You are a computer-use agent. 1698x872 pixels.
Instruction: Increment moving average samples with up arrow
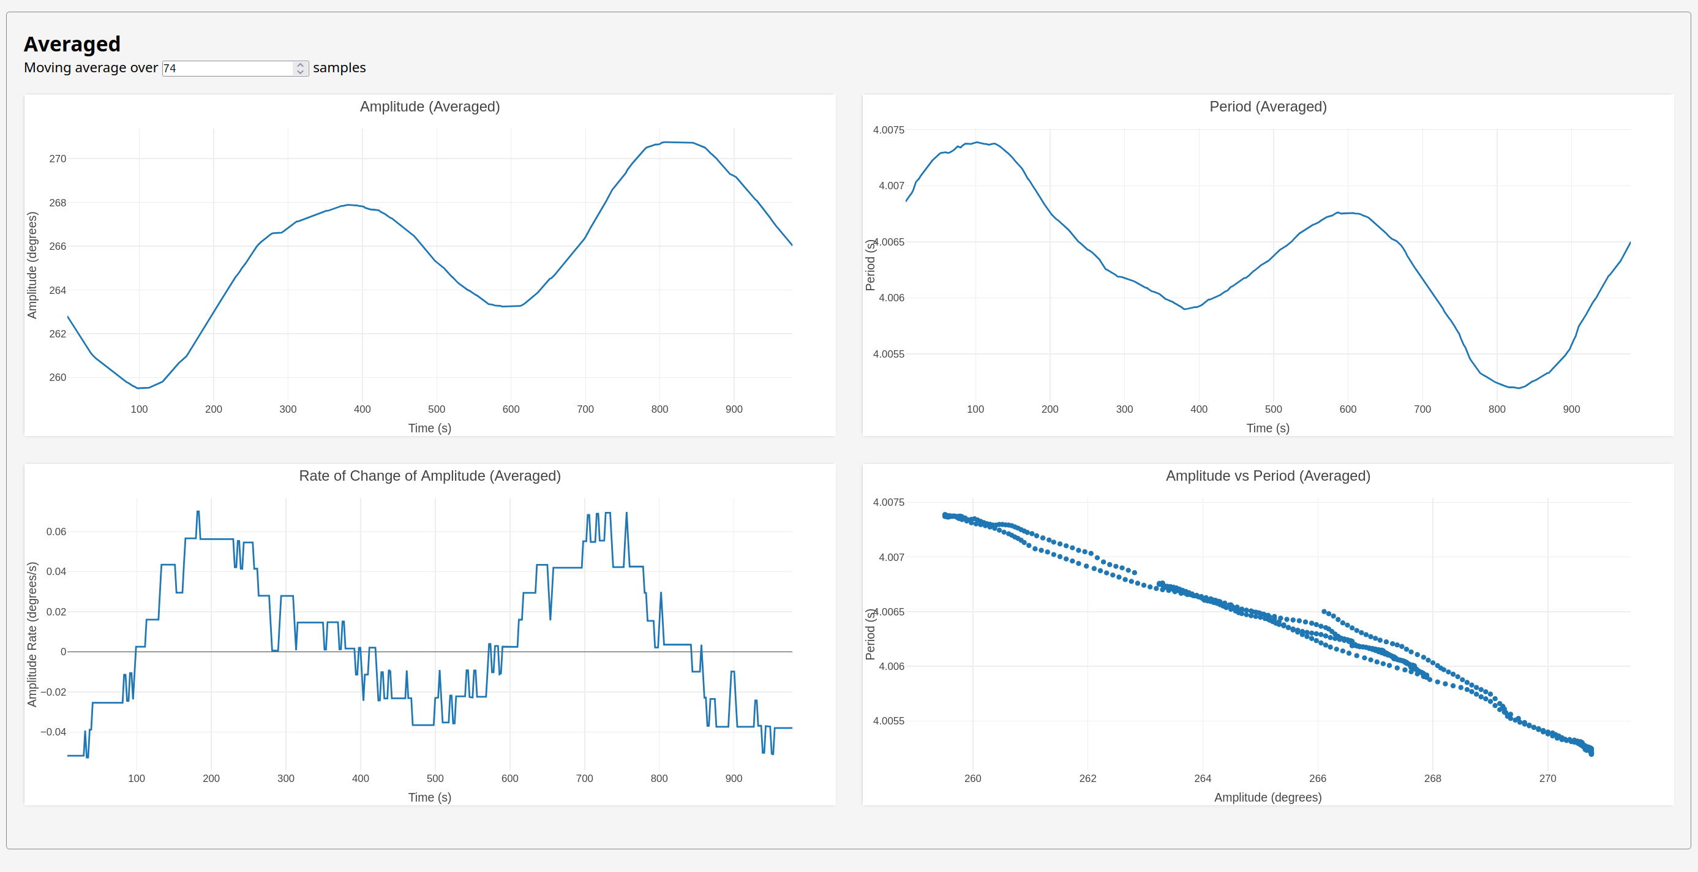301,64
